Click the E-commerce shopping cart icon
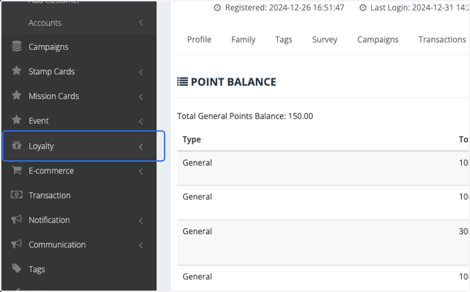The image size is (470, 292). pos(16,170)
